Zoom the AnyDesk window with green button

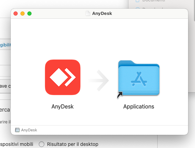(29, 14)
